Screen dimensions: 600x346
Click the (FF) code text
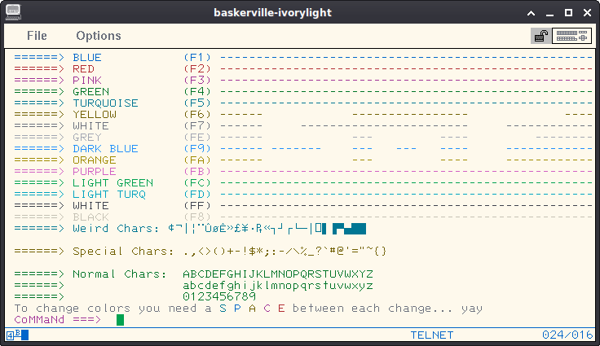tap(197, 206)
